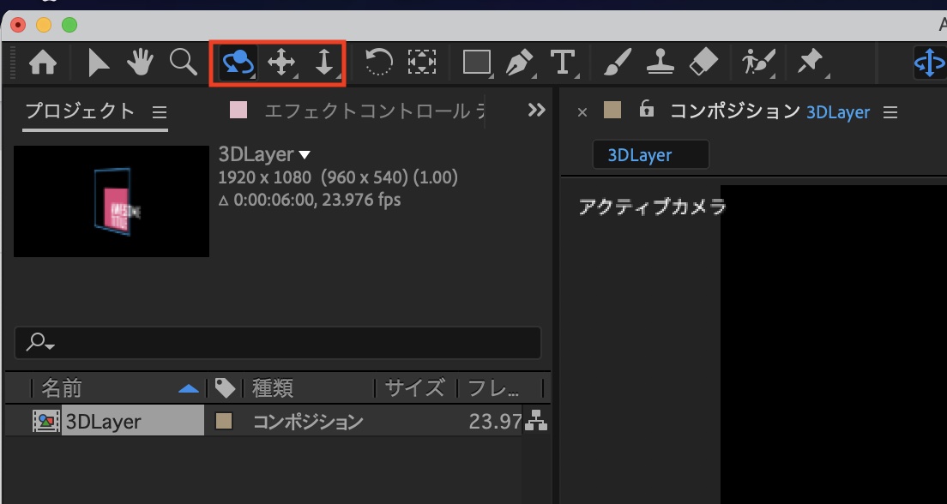Select the Orbit camera tool

238,63
